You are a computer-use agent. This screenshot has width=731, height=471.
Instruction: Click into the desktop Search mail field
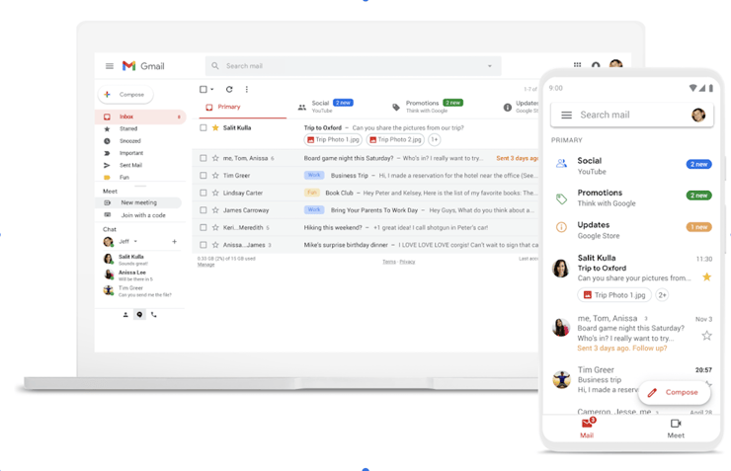pyautogui.click(x=353, y=66)
